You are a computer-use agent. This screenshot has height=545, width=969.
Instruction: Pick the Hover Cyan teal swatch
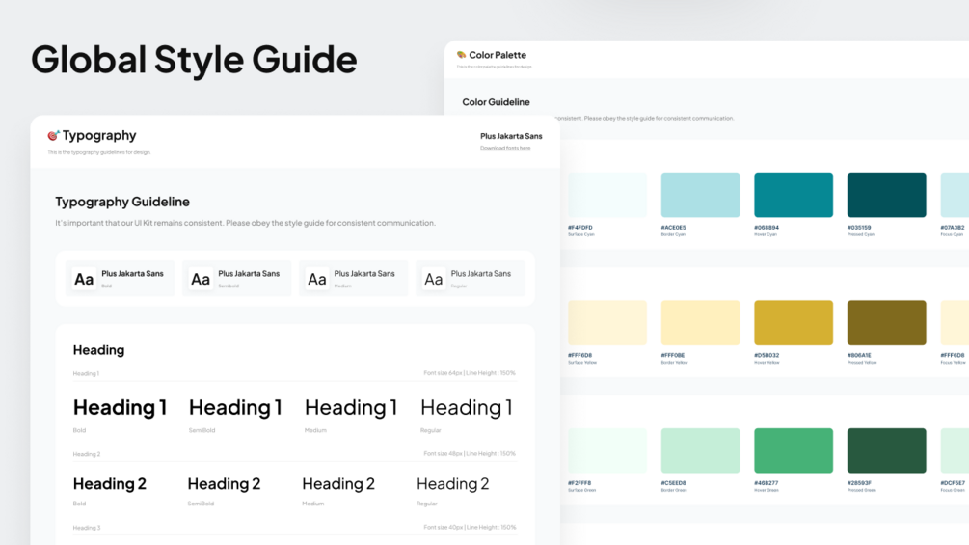pos(794,195)
